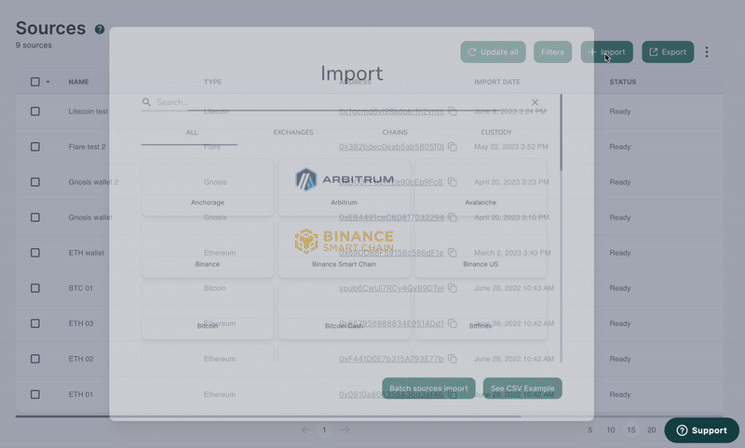Go to next page arrow
Image resolution: width=745 pixels, height=448 pixels.
pos(345,430)
